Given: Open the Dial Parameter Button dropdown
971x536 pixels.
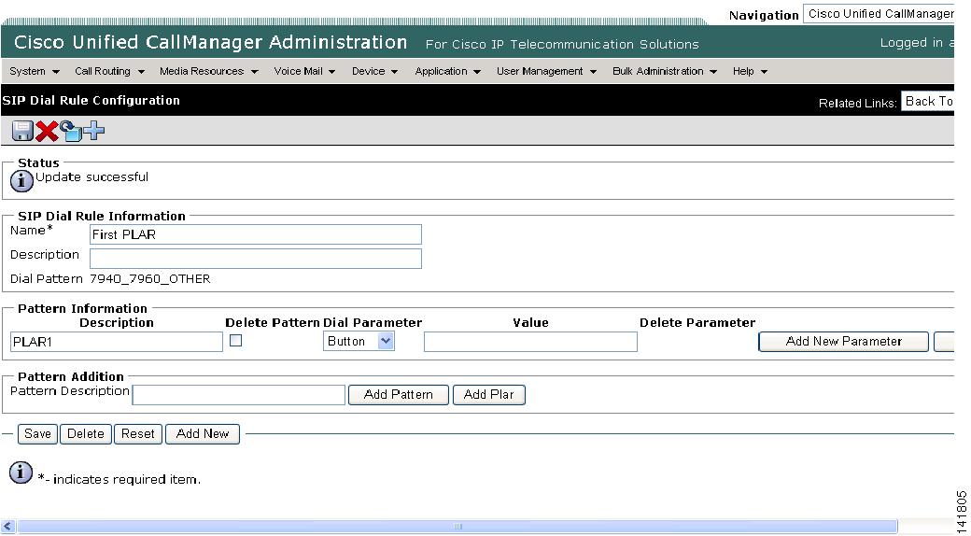Looking at the screenshot, I should click(x=359, y=341).
